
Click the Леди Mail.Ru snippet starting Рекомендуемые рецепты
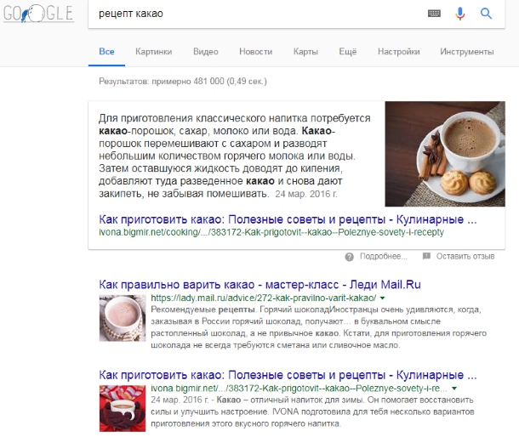[x=318, y=327]
